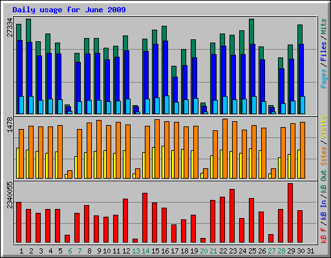Click green weekend day label 21
The height and width of the screenshot is (258, 331).
pyautogui.click(x=213, y=251)
